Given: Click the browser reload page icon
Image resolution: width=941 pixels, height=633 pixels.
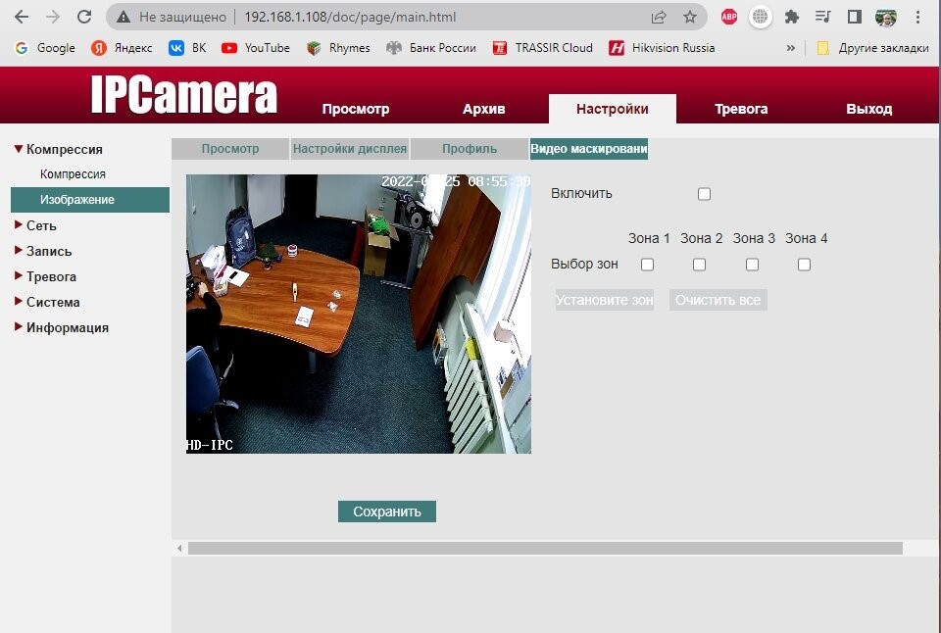Looking at the screenshot, I should [x=84, y=17].
